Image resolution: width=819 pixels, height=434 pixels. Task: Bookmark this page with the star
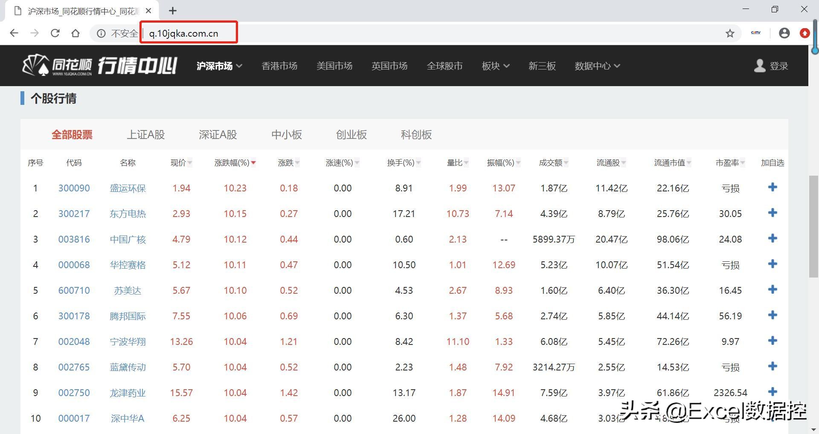click(x=730, y=33)
